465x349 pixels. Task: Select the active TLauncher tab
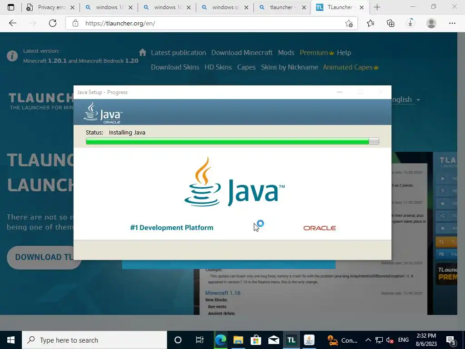[340, 7]
